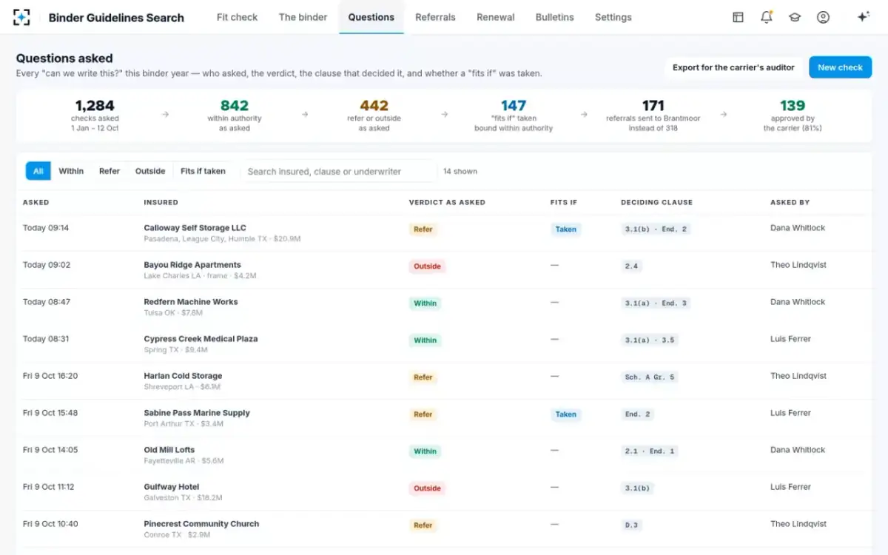
Task: Click the Sch. A Gr. 5 clause chip
Action: pyautogui.click(x=650, y=377)
